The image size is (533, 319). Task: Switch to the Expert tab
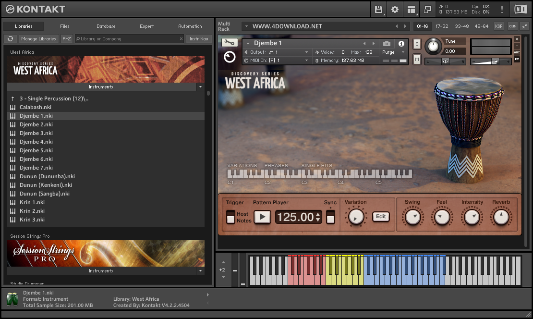pos(146,26)
